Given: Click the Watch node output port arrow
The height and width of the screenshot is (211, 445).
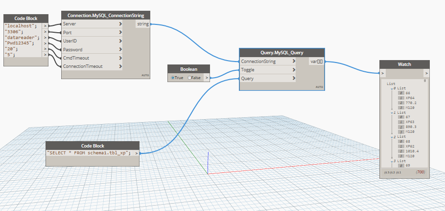Looking at the screenshot, I should click(x=426, y=73).
